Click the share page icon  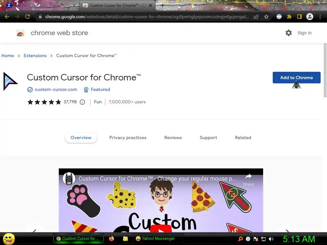click(256, 17)
